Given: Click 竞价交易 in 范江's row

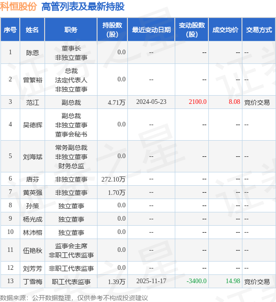Looking at the screenshot, I should [x=257, y=102].
